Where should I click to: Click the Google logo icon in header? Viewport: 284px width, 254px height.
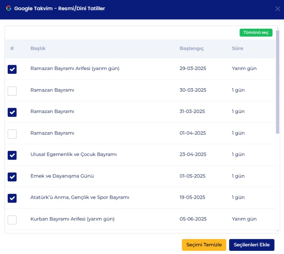(x=9, y=8)
